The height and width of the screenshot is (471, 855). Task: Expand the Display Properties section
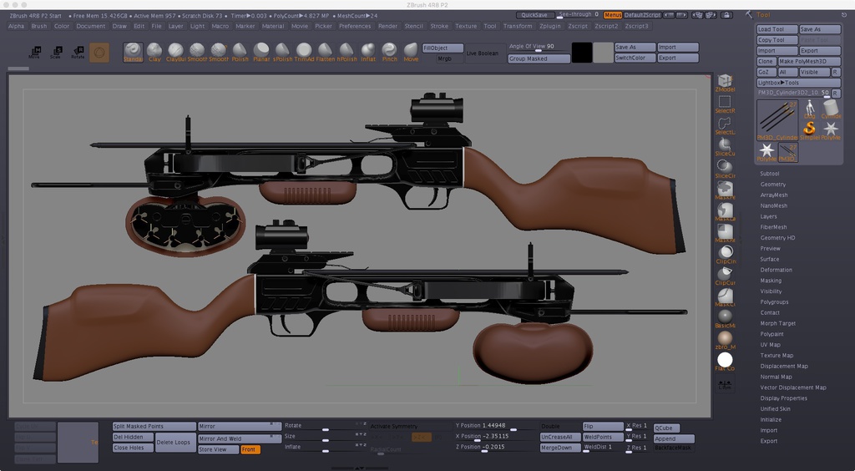point(784,398)
